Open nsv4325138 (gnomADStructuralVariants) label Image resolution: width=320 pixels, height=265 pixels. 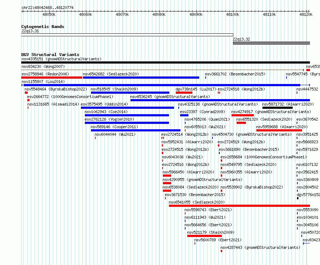click(218, 104)
